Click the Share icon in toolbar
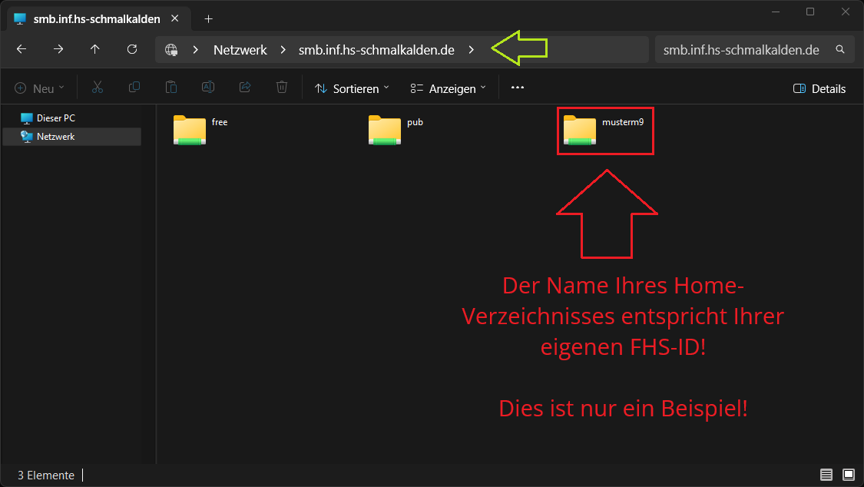The image size is (864, 487). coord(245,88)
